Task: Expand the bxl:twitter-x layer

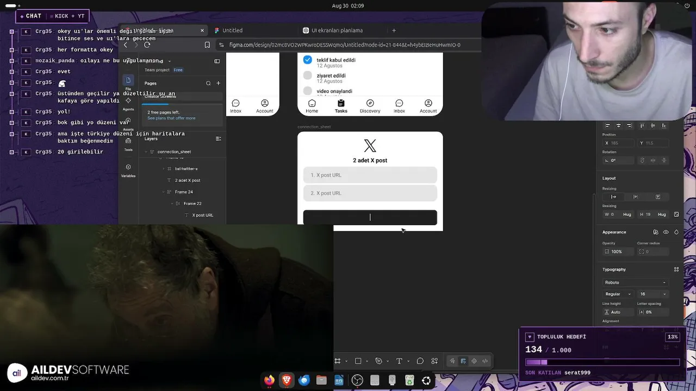Action: (163, 169)
